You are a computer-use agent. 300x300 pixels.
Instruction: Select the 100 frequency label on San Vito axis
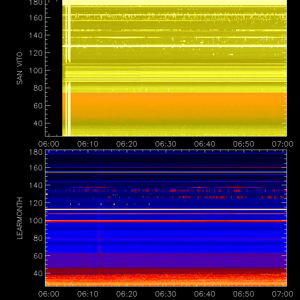(x=36, y=70)
